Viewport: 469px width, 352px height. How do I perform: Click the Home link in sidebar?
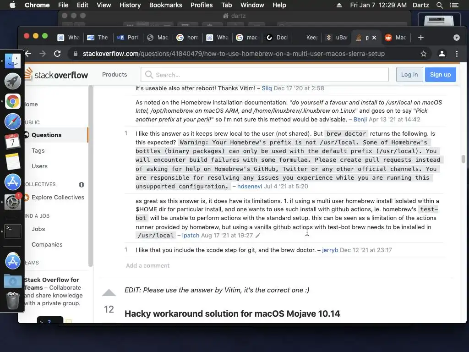(31, 104)
